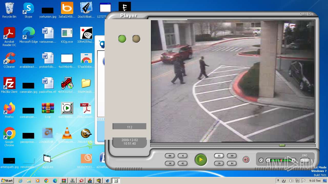Select the camerabin.jpg desktop file
This screenshot has width=328, height=184.
(28, 88)
